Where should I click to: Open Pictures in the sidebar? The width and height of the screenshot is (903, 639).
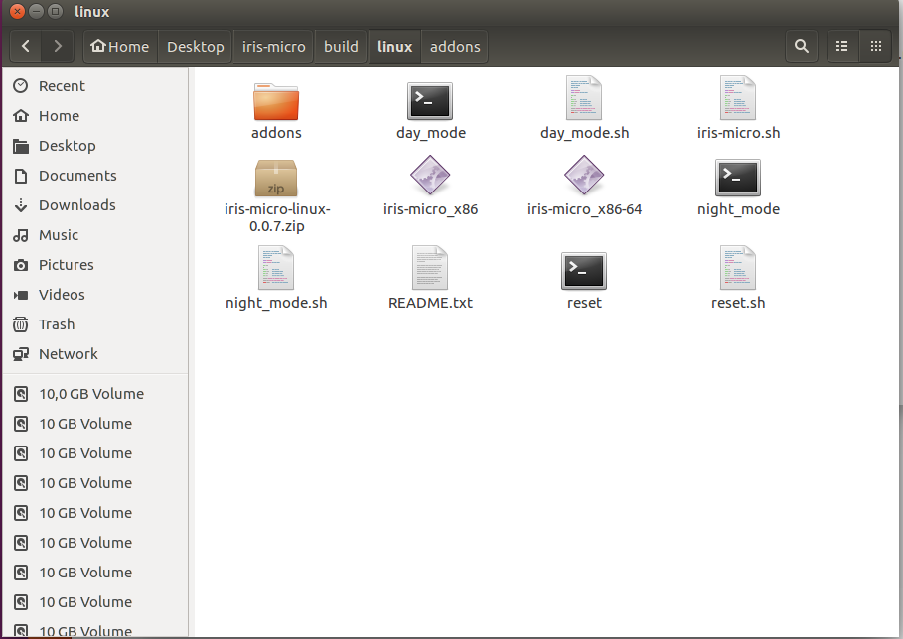click(x=95, y=265)
